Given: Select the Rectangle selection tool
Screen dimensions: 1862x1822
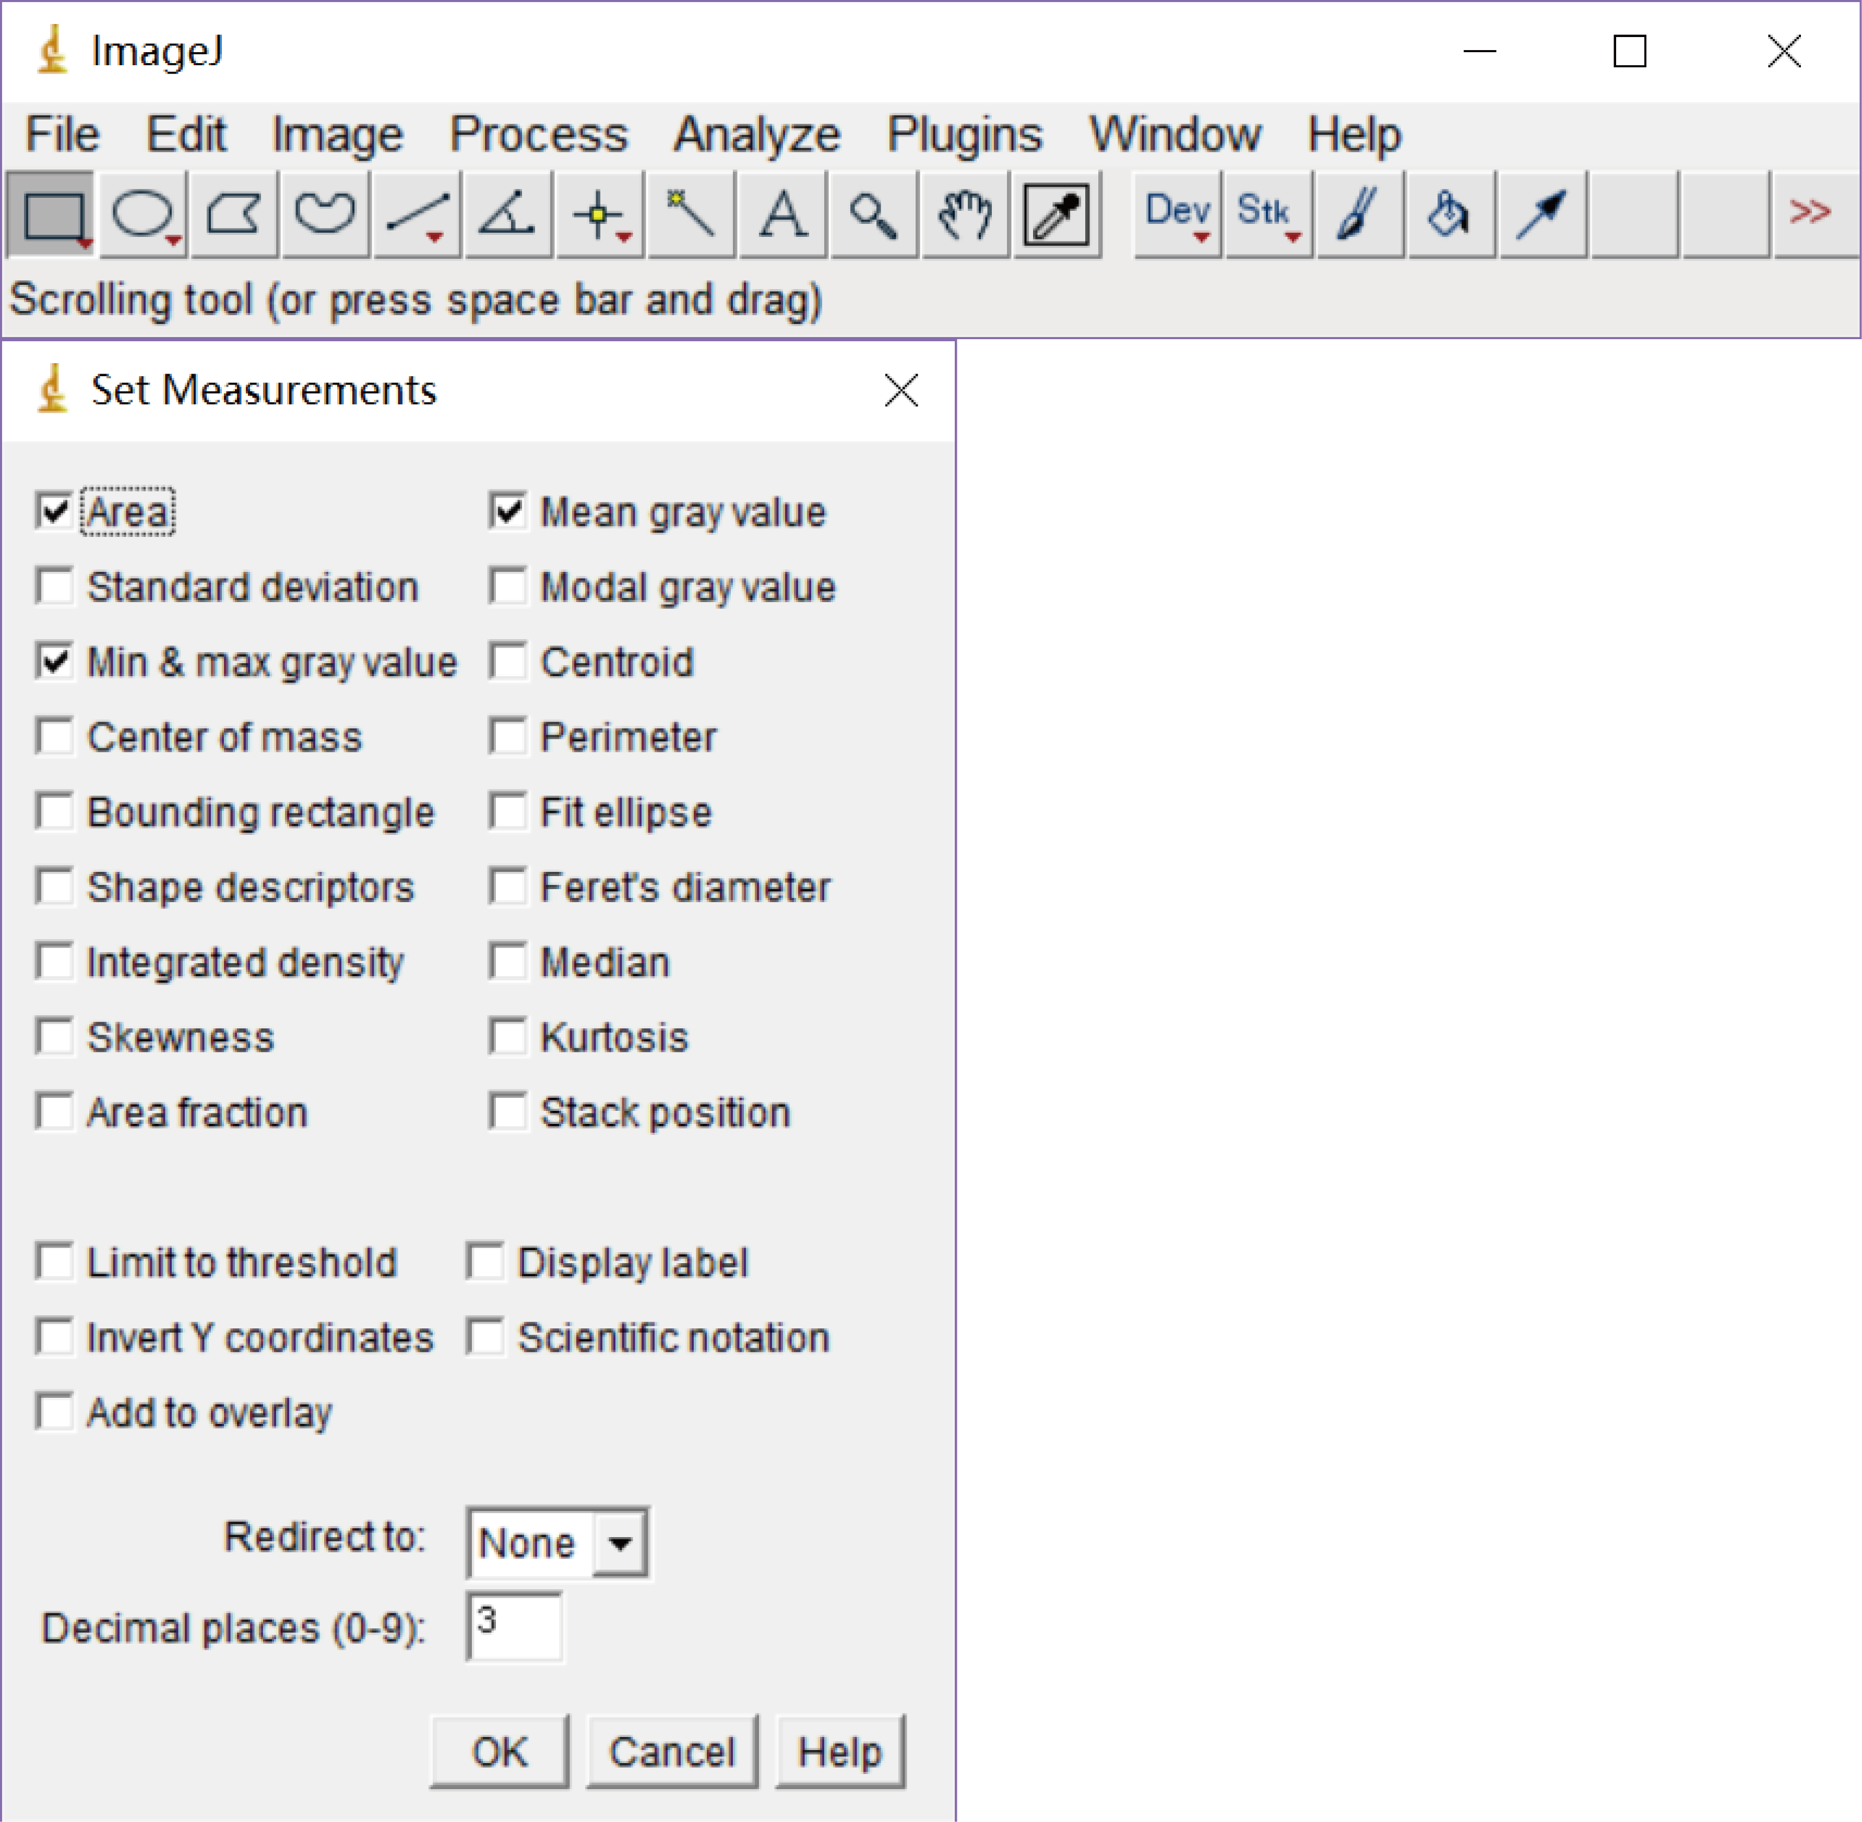Looking at the screenshot, I should pyautogui.click(x=51, y=214).
